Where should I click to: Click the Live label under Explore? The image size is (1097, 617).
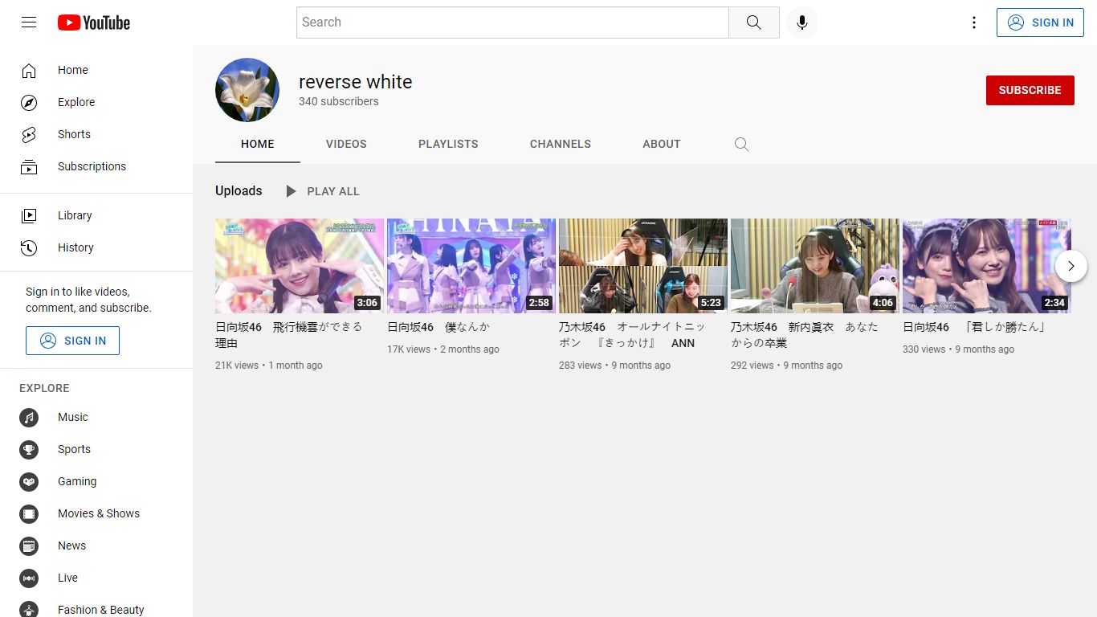click(67, 578)
